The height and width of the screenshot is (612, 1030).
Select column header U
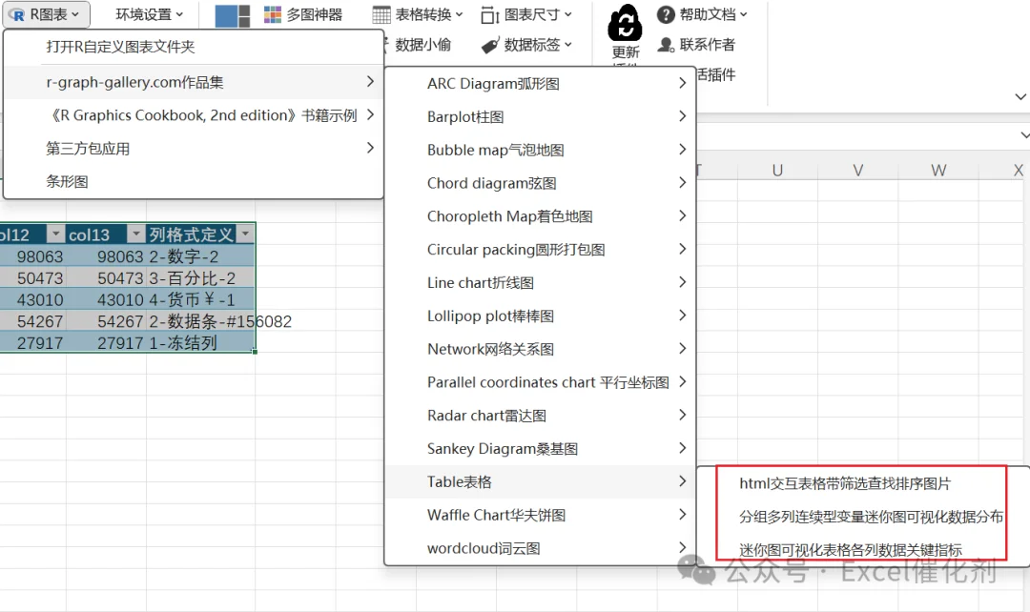(x=777, y=170)
